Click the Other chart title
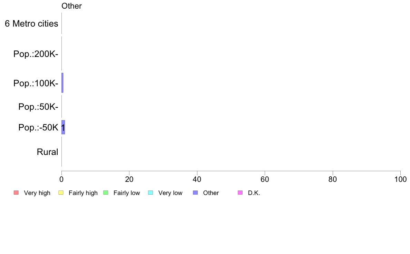 (71, 6)
